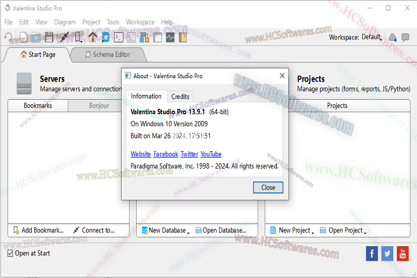The image size is (417, 278).
Task: Select the Information tab in About dialog
Action: [x=147, y=96]
